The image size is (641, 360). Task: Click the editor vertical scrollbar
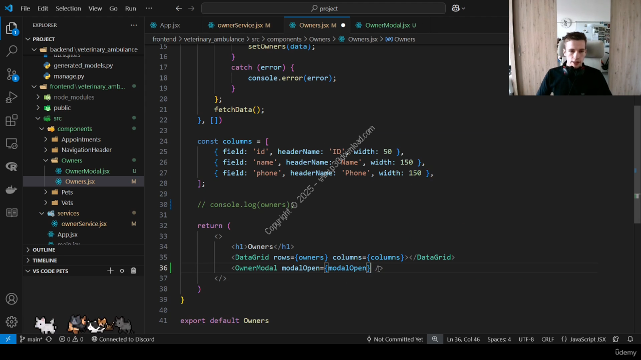click(637, 165)
